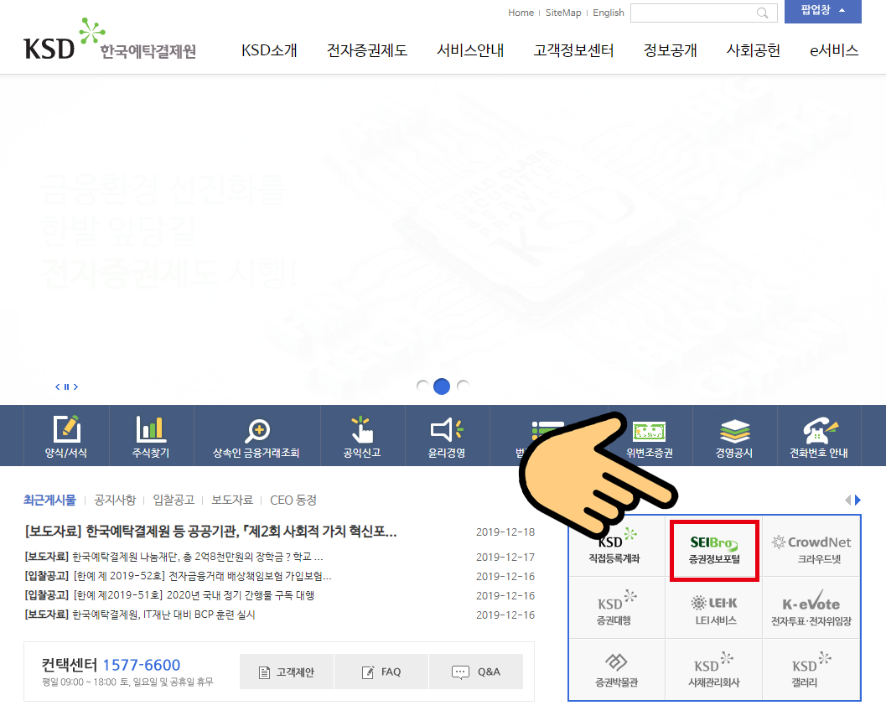Click the FAQ button
The width and height of the screenshot is (886, 721).
click(381, 672)
